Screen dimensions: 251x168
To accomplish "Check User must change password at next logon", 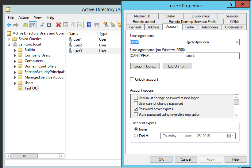I will [136, 98].
